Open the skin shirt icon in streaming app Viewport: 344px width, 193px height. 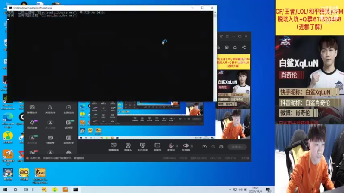pyautogui.click(x=221, y=36)
